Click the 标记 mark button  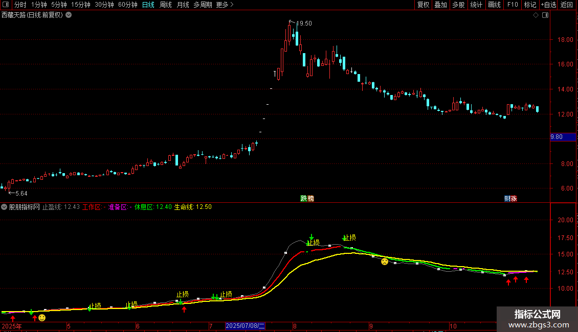(x=530, y=5)
